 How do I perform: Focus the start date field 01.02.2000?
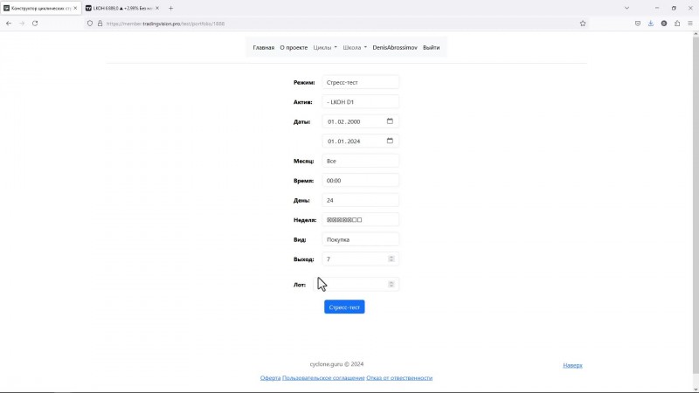361,121
